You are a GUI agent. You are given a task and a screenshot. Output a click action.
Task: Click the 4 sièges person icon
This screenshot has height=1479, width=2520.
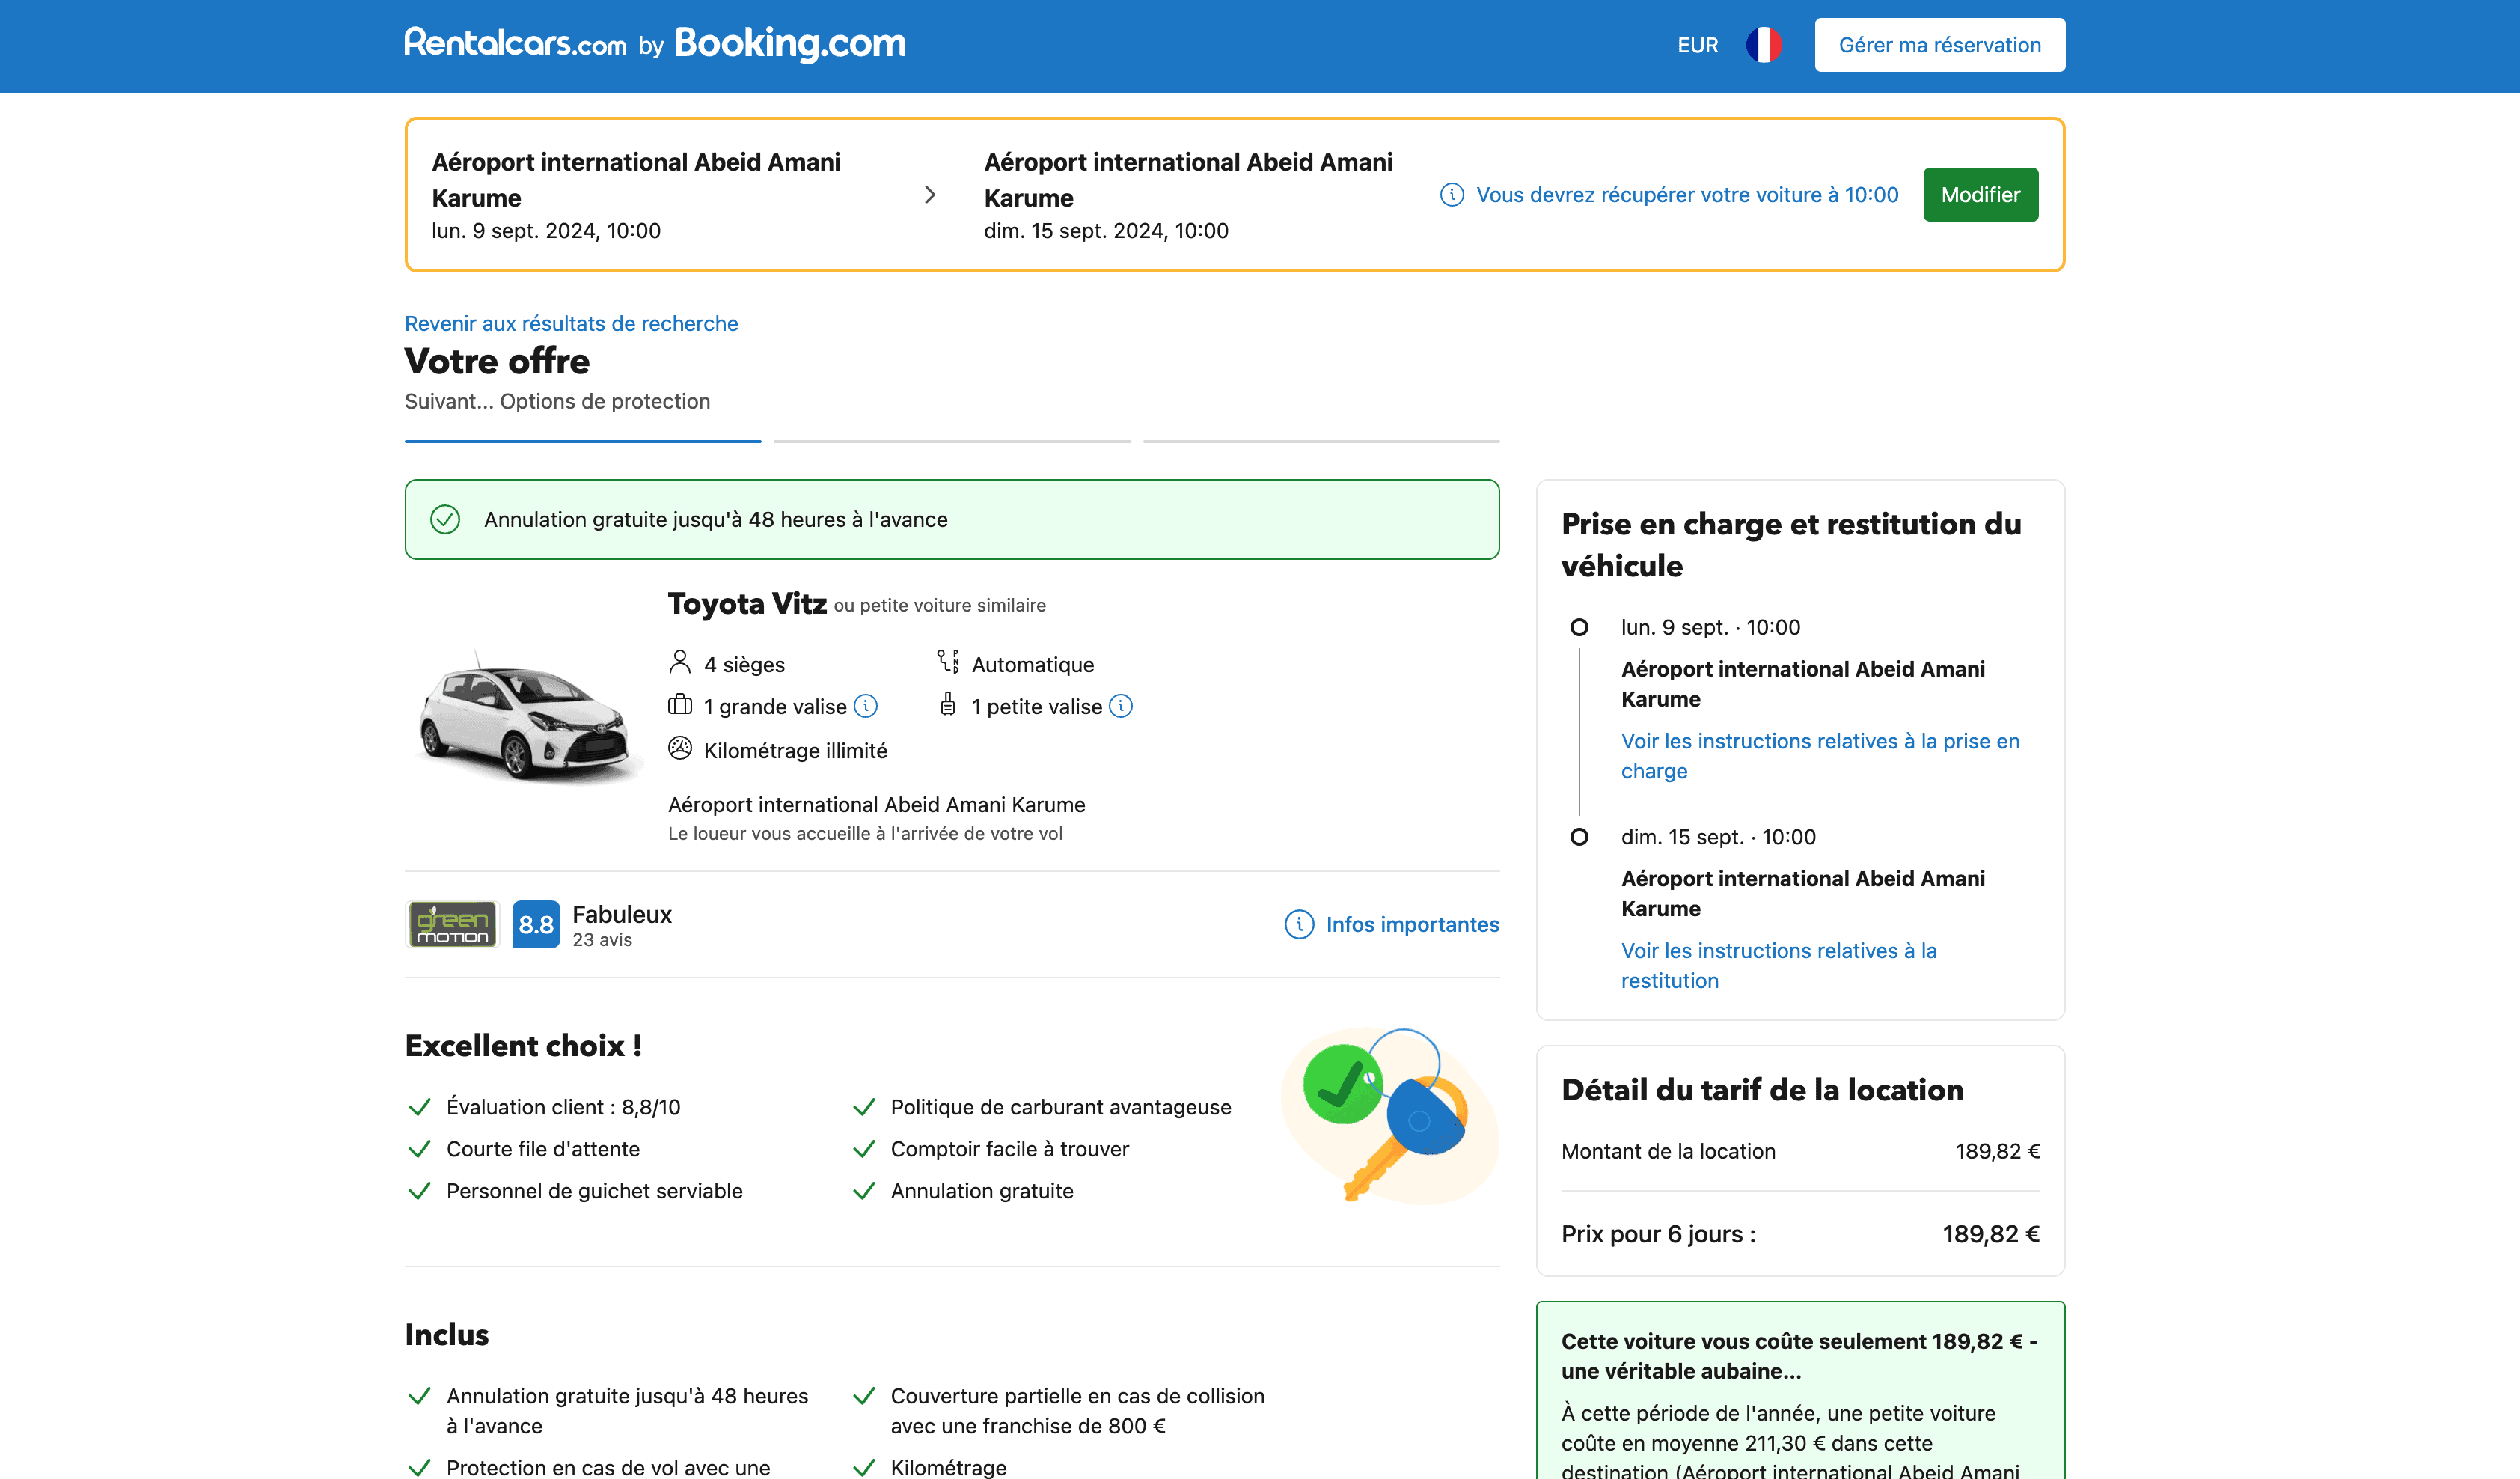coord(680,662)
